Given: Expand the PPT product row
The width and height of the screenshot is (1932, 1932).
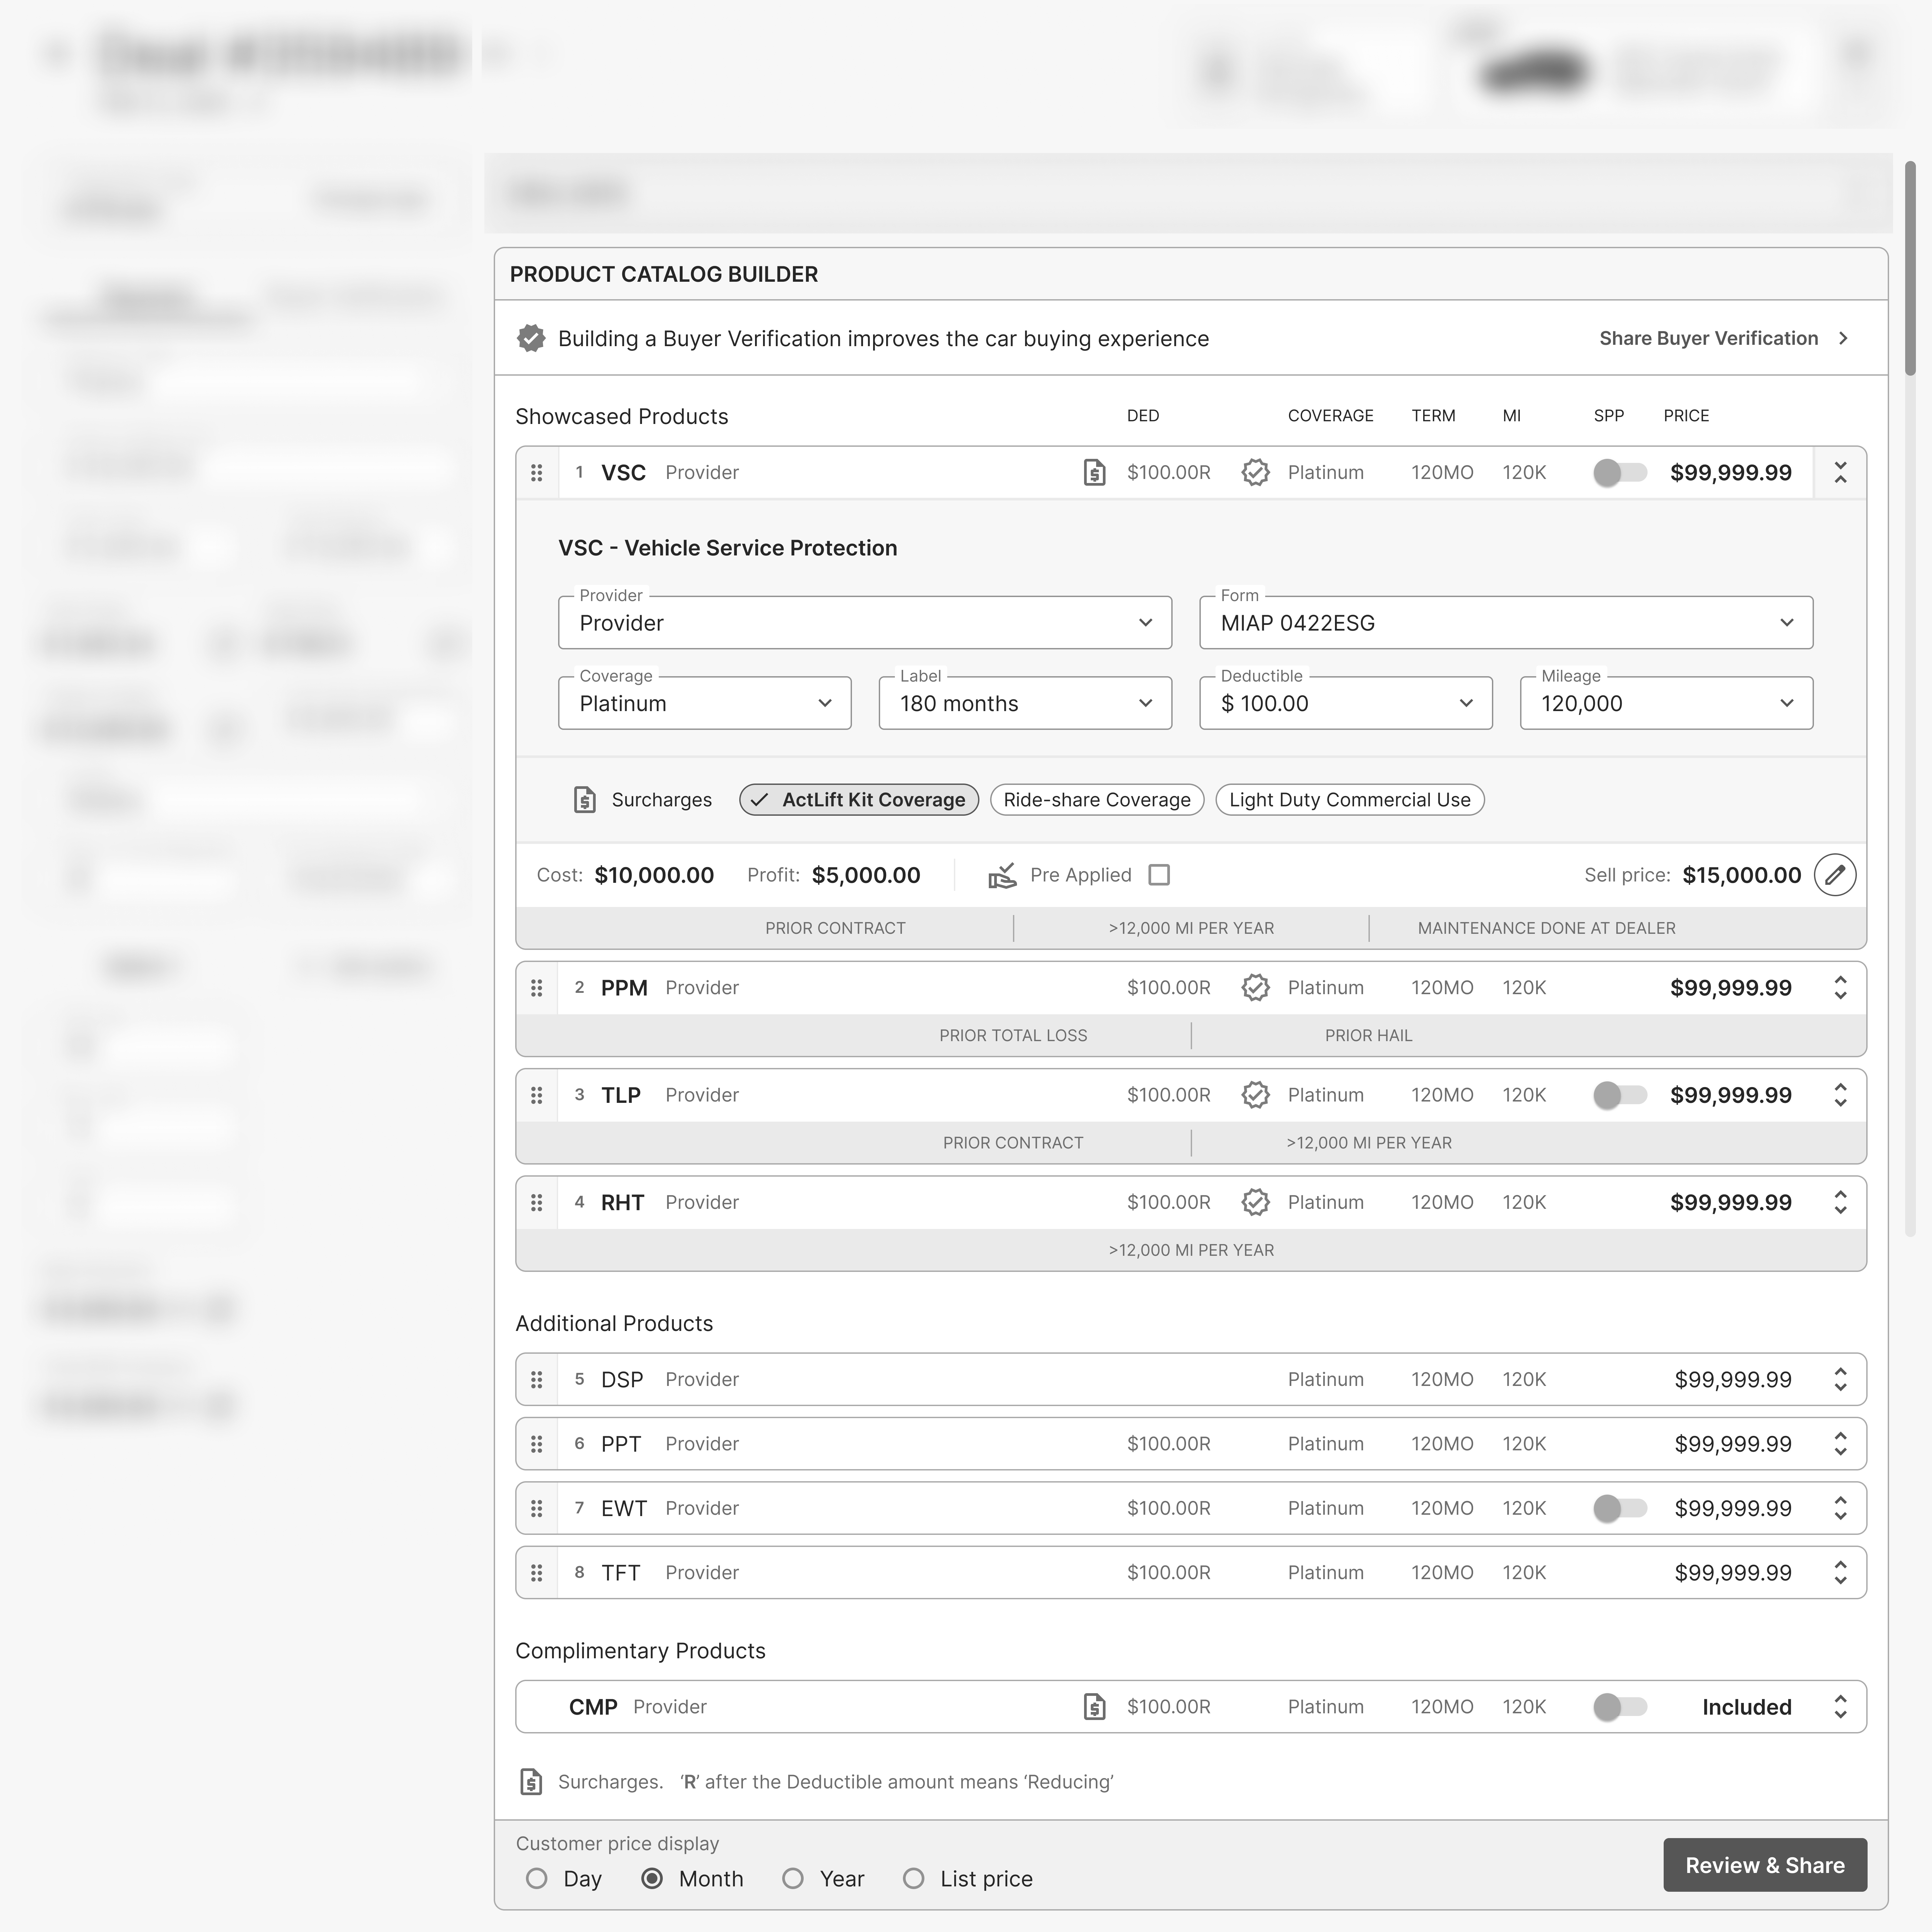Looking at the screenshot, I should coord(1840,1444).
